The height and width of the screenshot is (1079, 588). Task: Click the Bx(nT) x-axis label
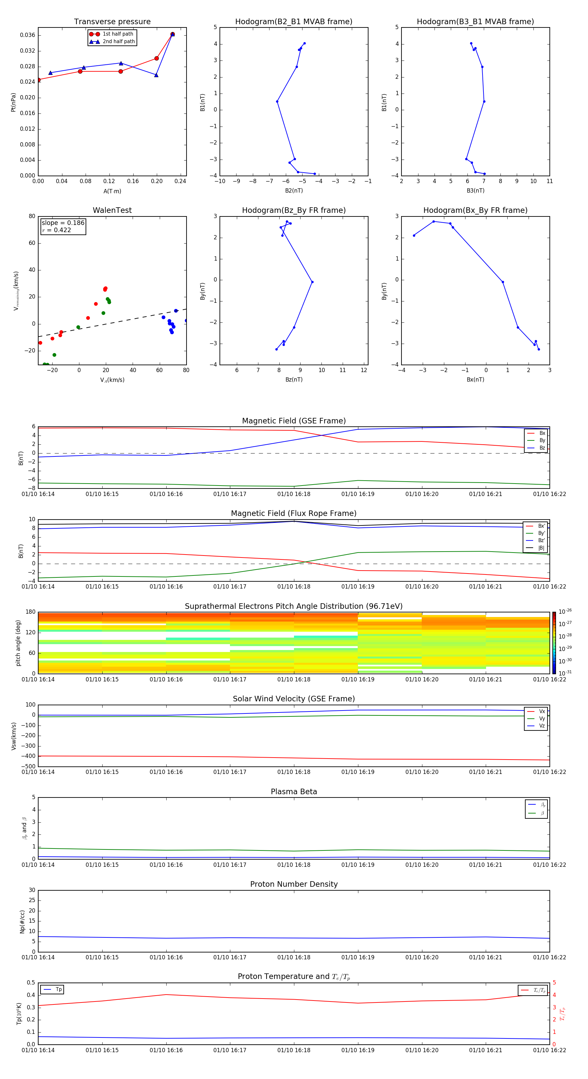475,380
